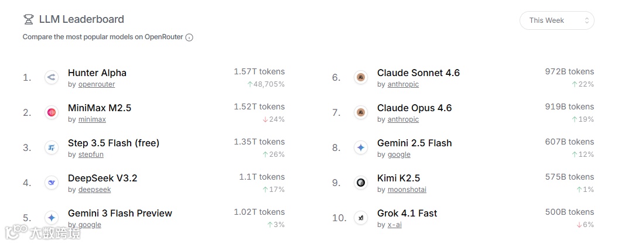Click the info icon beside OpenRouter description
This screenshot has height=244, width=618.
(x=189, y=37)
